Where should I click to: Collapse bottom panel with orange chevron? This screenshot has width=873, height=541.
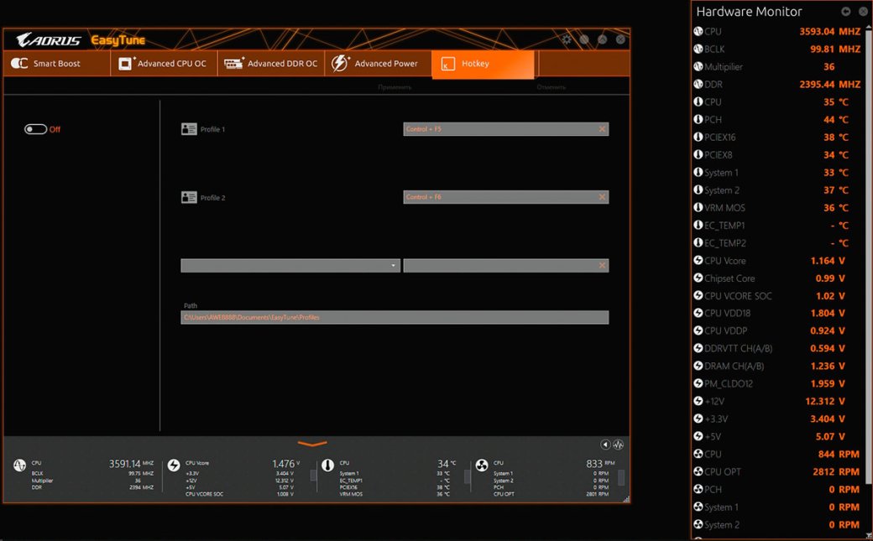click(312, 444)
